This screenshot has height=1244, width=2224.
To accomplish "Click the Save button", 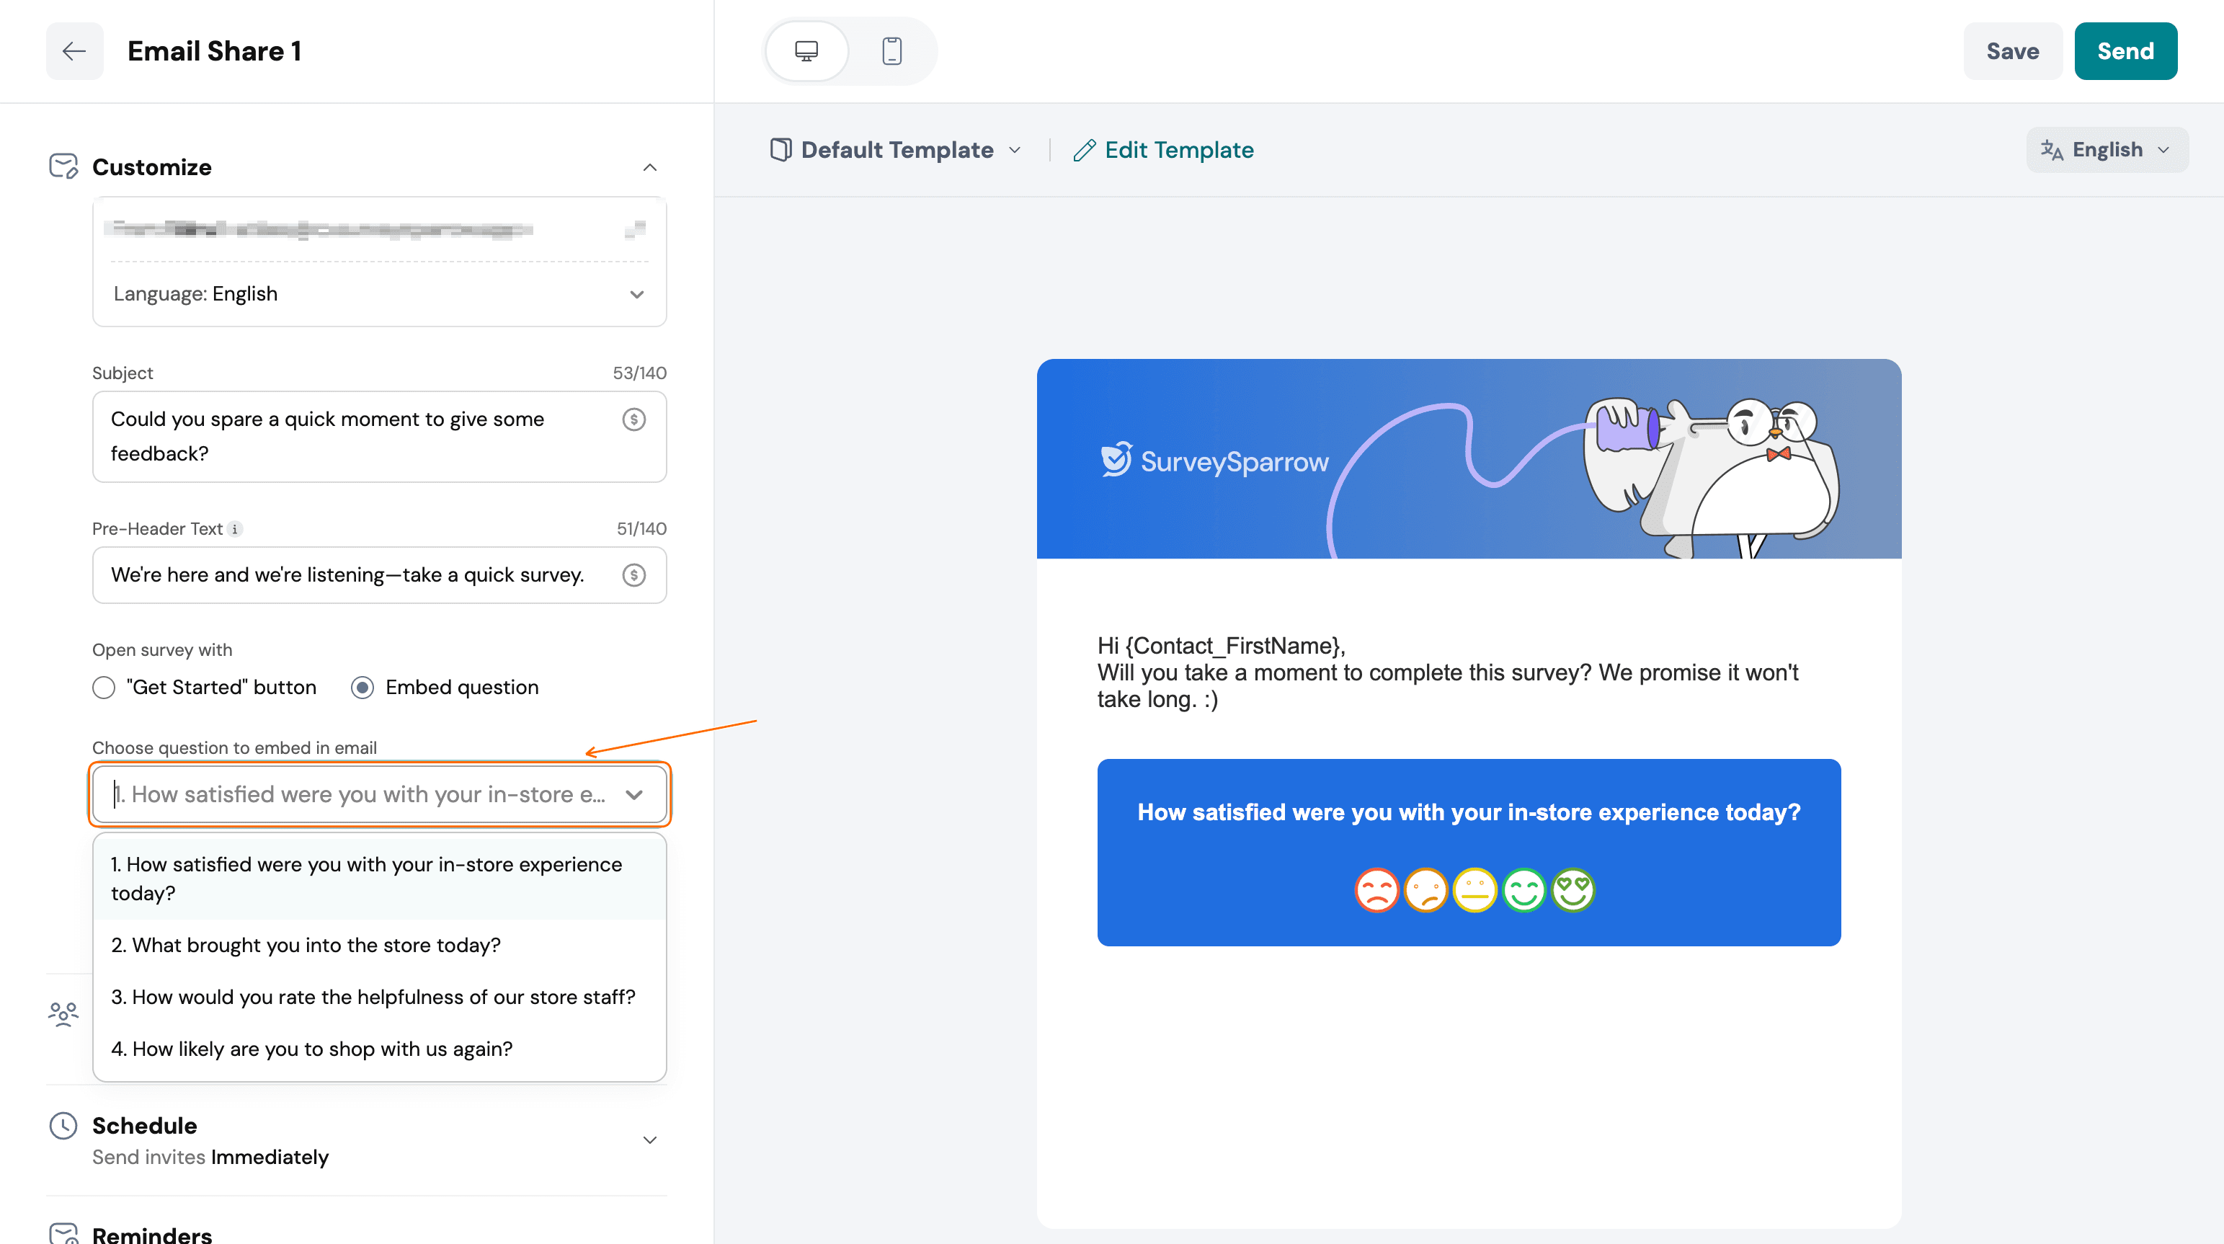I will pos(2012,51).
